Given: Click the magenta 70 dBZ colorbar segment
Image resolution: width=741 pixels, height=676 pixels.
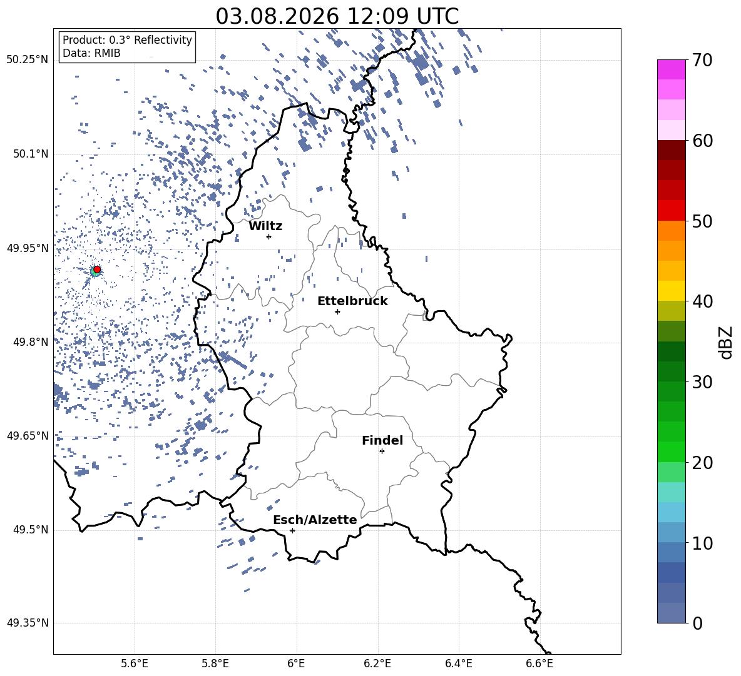Looking at the screenshot, I should click(x=671, y=70).
